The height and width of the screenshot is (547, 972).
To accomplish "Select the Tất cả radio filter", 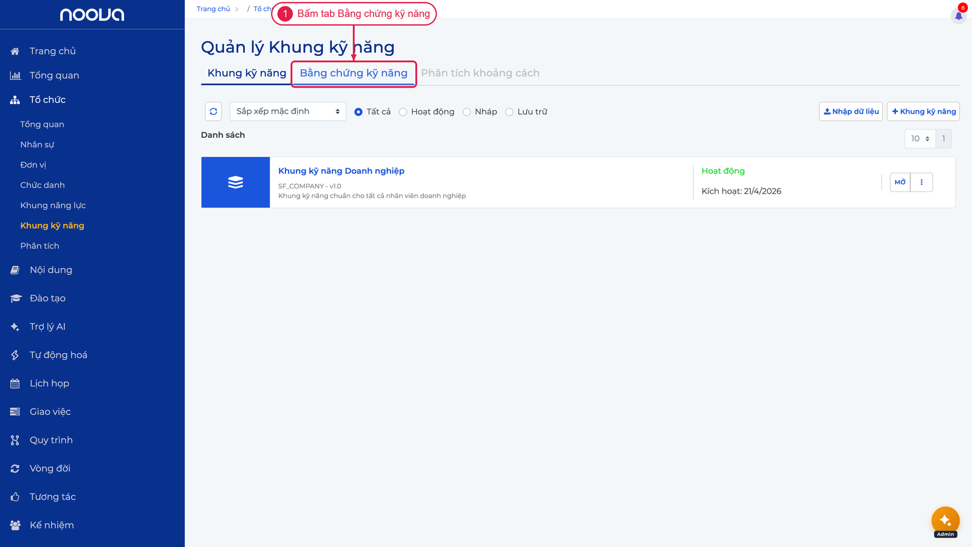I will click(358, 112).
